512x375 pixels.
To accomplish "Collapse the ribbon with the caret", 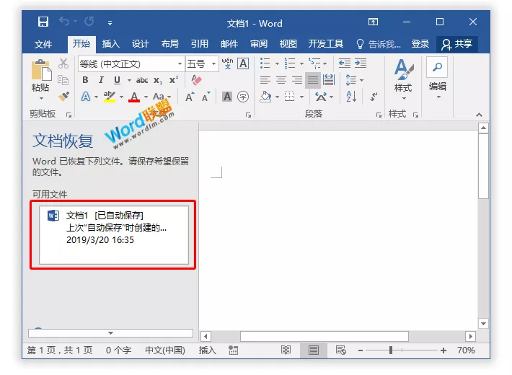I will coord(479,115).
